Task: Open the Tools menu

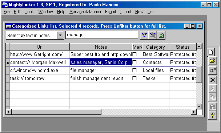Action: [29, 12]
